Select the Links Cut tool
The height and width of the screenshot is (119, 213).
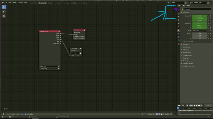4,16
